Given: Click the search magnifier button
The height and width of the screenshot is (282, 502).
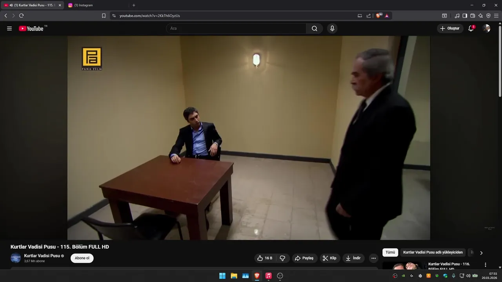Looking at the screenshot, I should tap(315, 29).
